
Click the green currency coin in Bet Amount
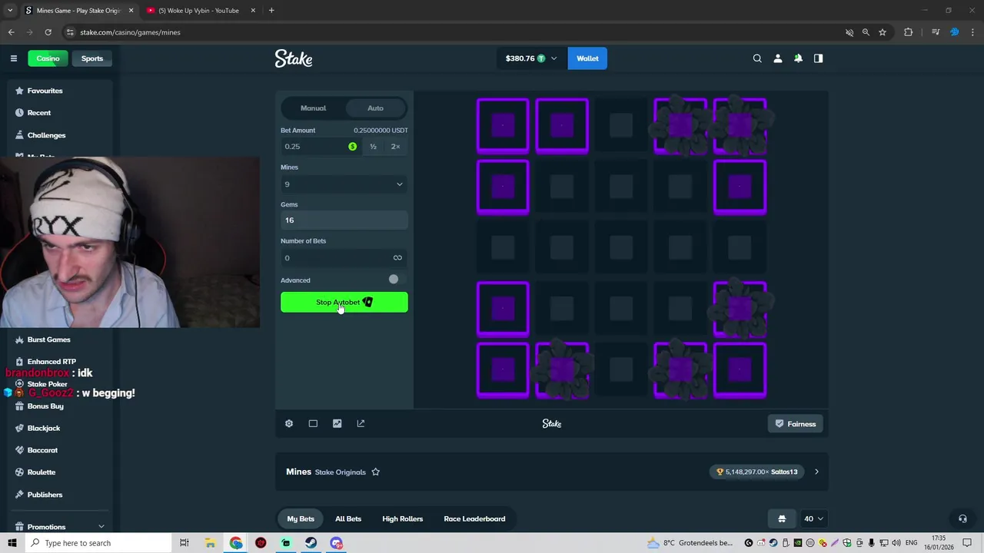tap(352, 147)
